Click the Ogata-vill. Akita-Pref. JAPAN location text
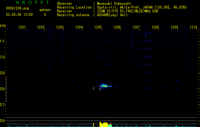The image size is (200, 127). click(x=142, y=7)
